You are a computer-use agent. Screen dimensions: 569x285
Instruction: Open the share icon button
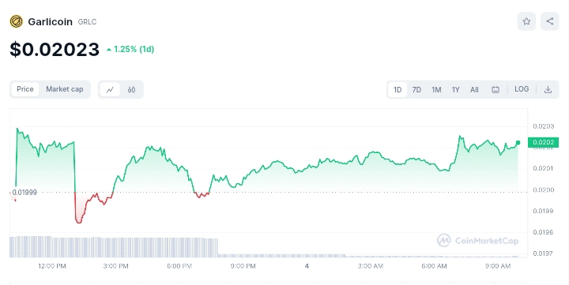549,21
